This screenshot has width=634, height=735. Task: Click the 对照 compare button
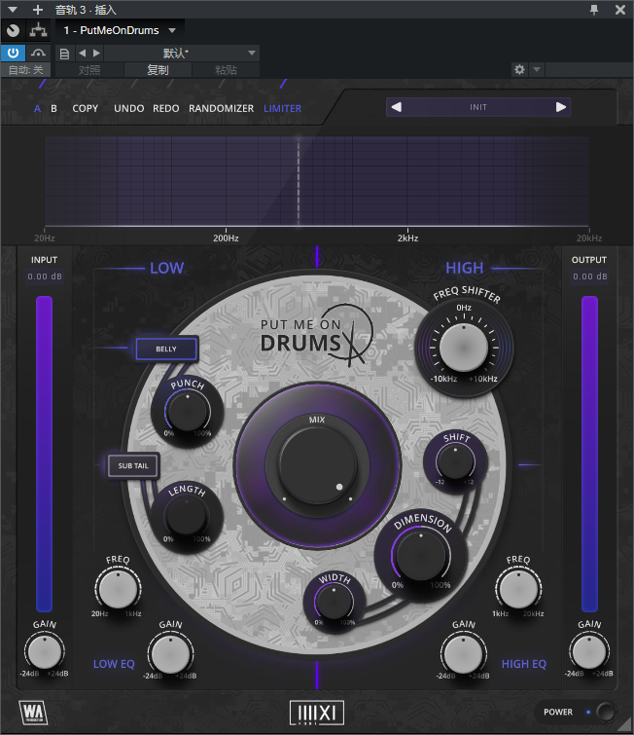(x=89, y=70)
